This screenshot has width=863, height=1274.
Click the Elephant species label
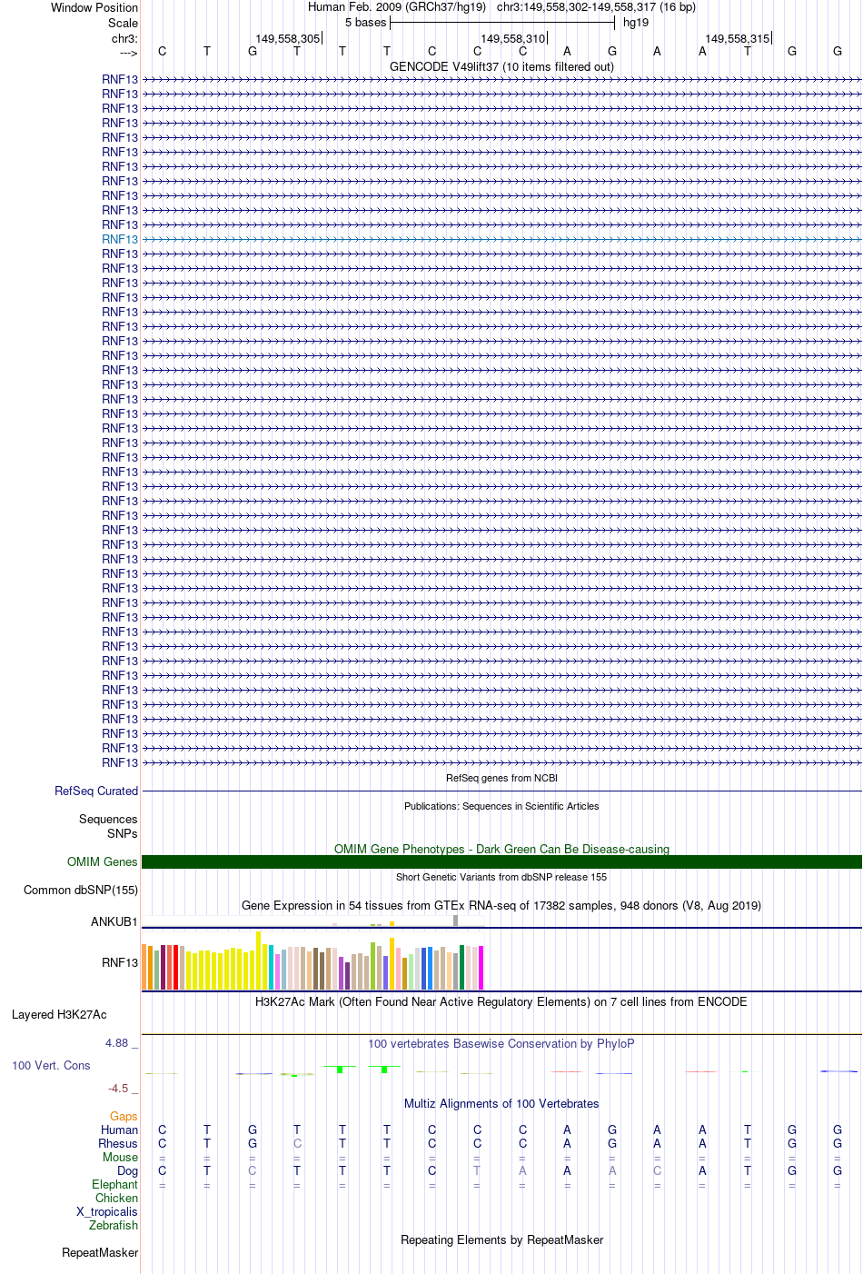coord(114,1184)
